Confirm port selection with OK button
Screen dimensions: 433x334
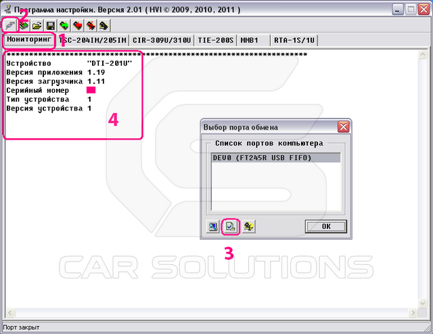coord(326,226)
